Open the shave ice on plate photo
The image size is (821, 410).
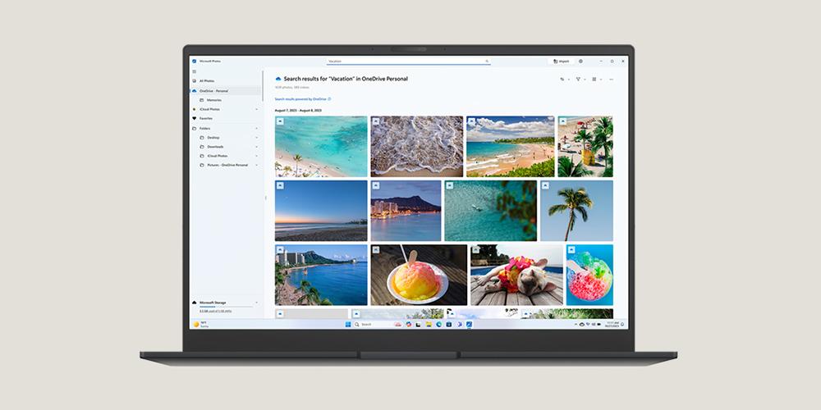click(x=418, y=275)
